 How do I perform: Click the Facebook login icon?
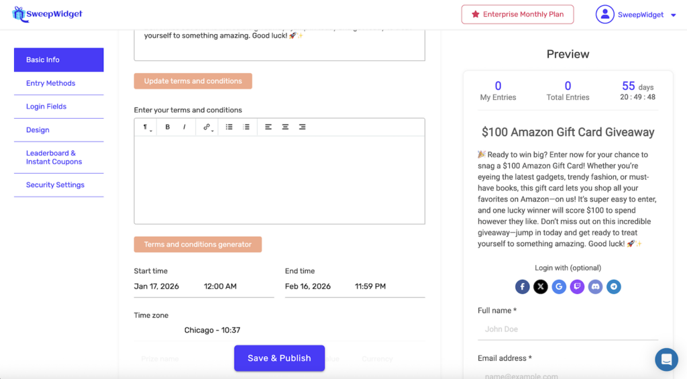click(523, 287)
